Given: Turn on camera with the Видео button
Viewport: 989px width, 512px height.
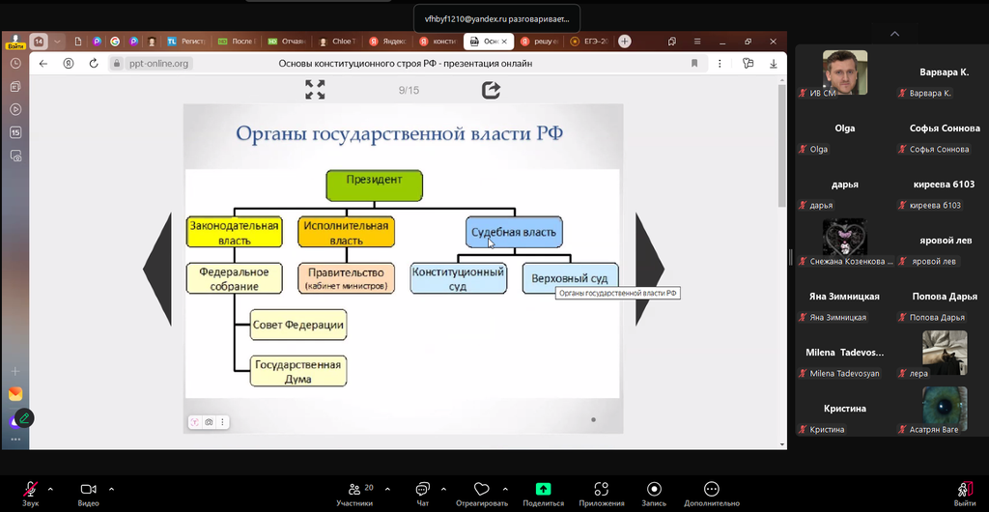Looking at the screenshot, I should [x=89, y=490].
